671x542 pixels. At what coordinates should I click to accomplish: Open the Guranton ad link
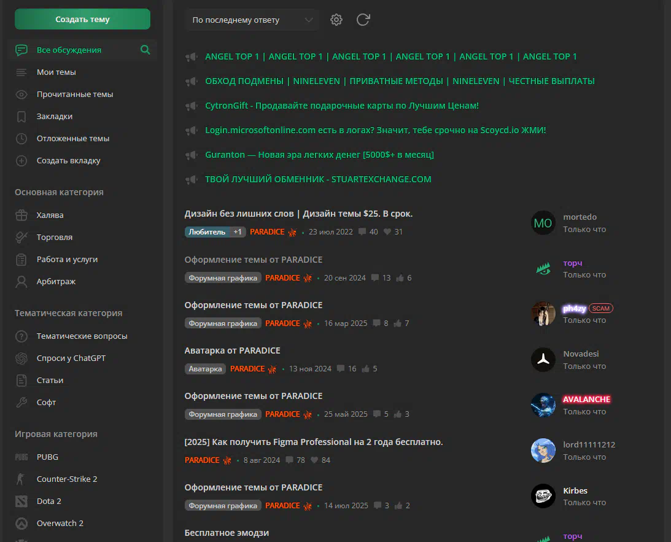click(319, 155)
